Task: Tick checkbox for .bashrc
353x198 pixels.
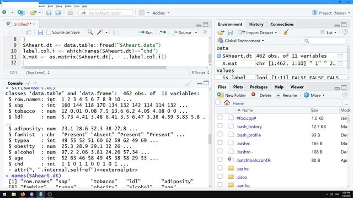Action: 220,142
